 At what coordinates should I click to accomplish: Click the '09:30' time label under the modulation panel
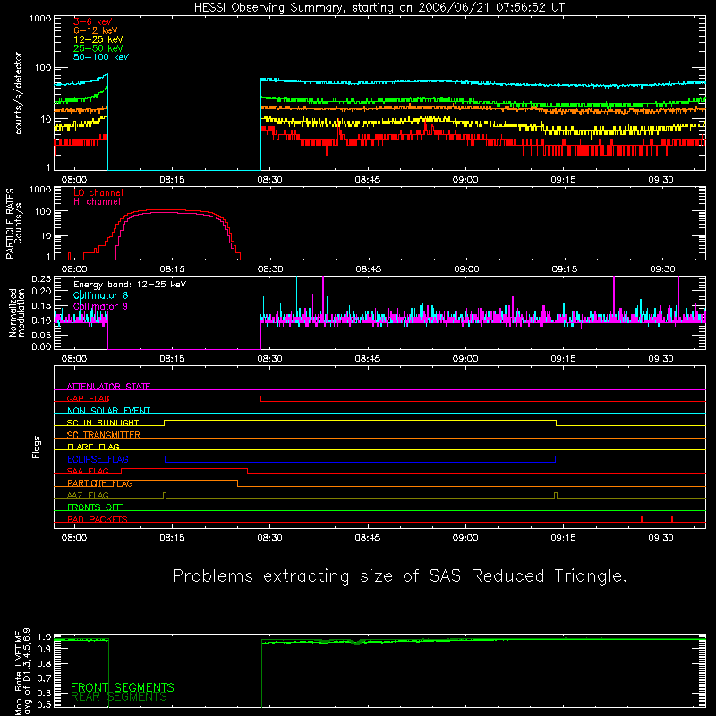(x=661, y=359)
